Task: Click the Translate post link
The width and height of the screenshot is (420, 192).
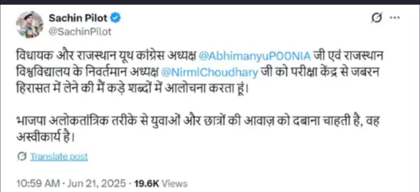Action: 59,157
